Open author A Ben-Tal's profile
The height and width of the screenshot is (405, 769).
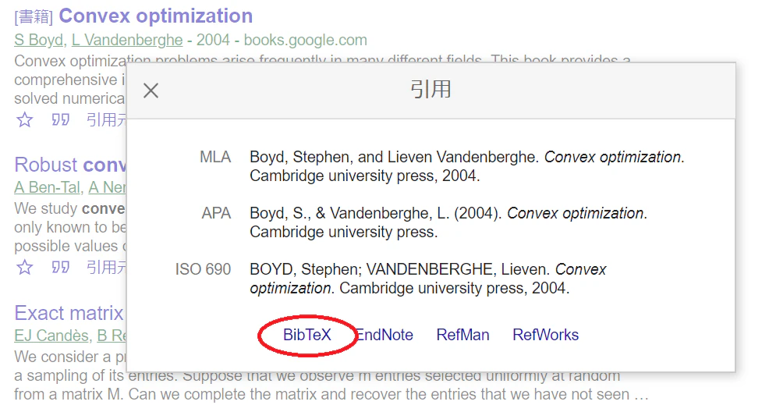(47, 187)
